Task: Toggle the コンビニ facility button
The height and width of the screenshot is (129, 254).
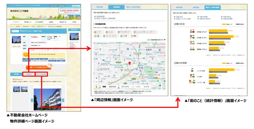Action: [111, 32]
